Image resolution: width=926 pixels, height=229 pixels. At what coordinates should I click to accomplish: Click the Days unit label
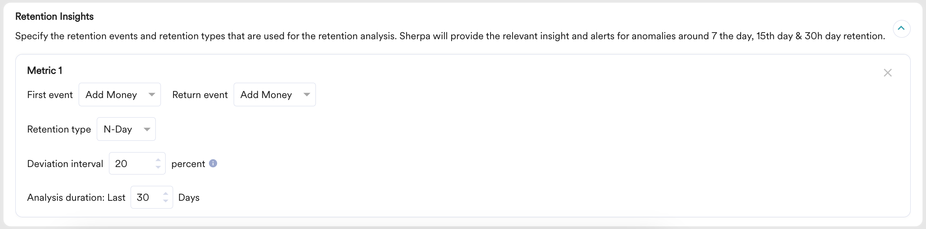click(x=189, y=198)
